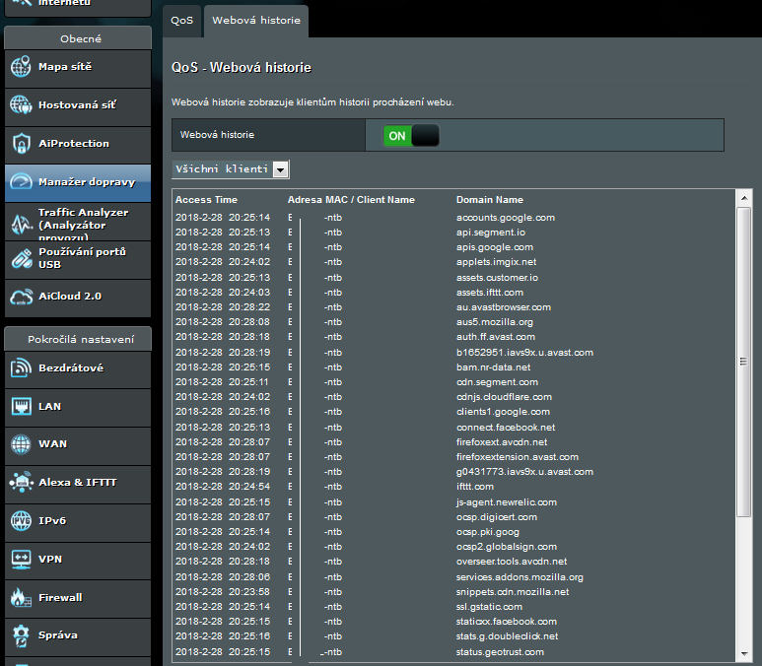Toggle Webová historie ON switch off

tap(411, 136)
